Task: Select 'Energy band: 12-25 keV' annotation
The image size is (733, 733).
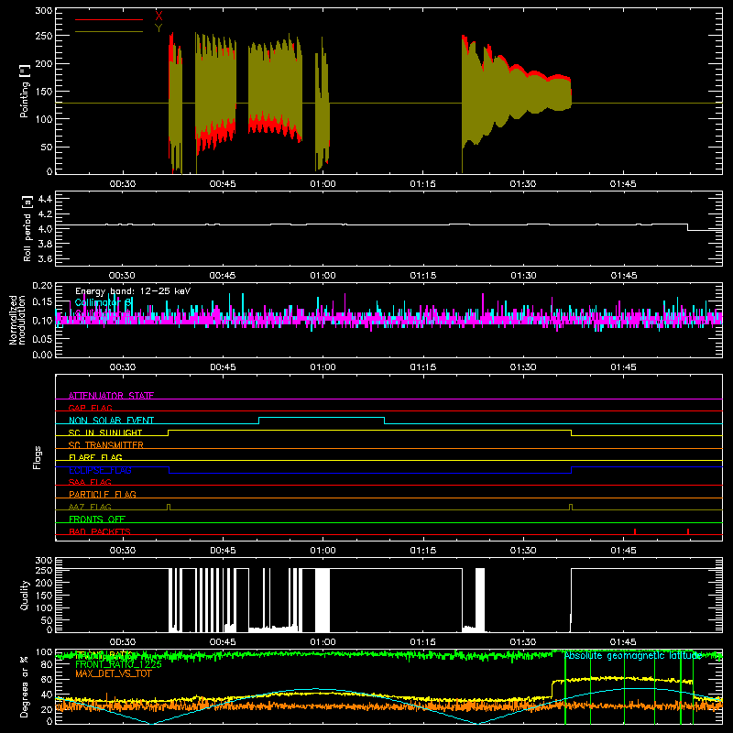Action: (133, 291)
